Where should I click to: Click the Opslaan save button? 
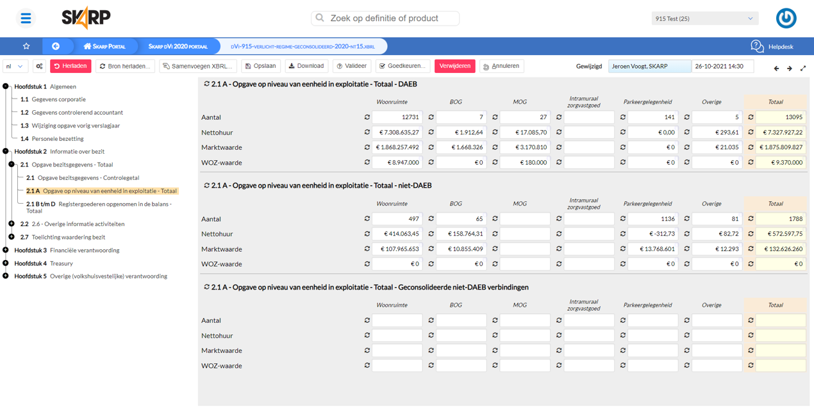tap(260, 66)
